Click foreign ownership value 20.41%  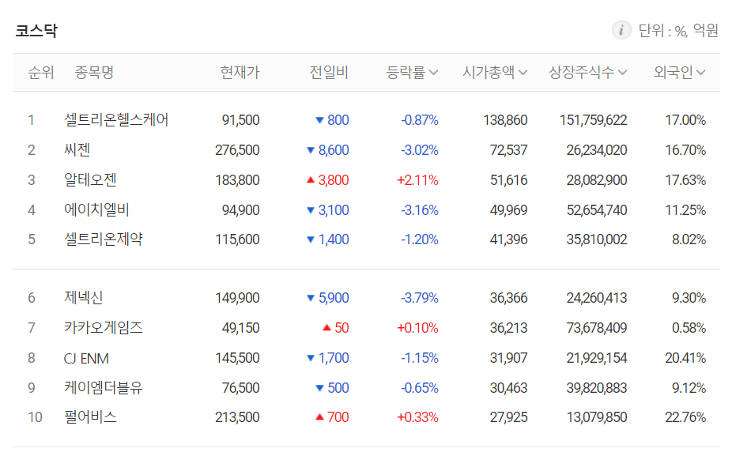pos(685,358)
